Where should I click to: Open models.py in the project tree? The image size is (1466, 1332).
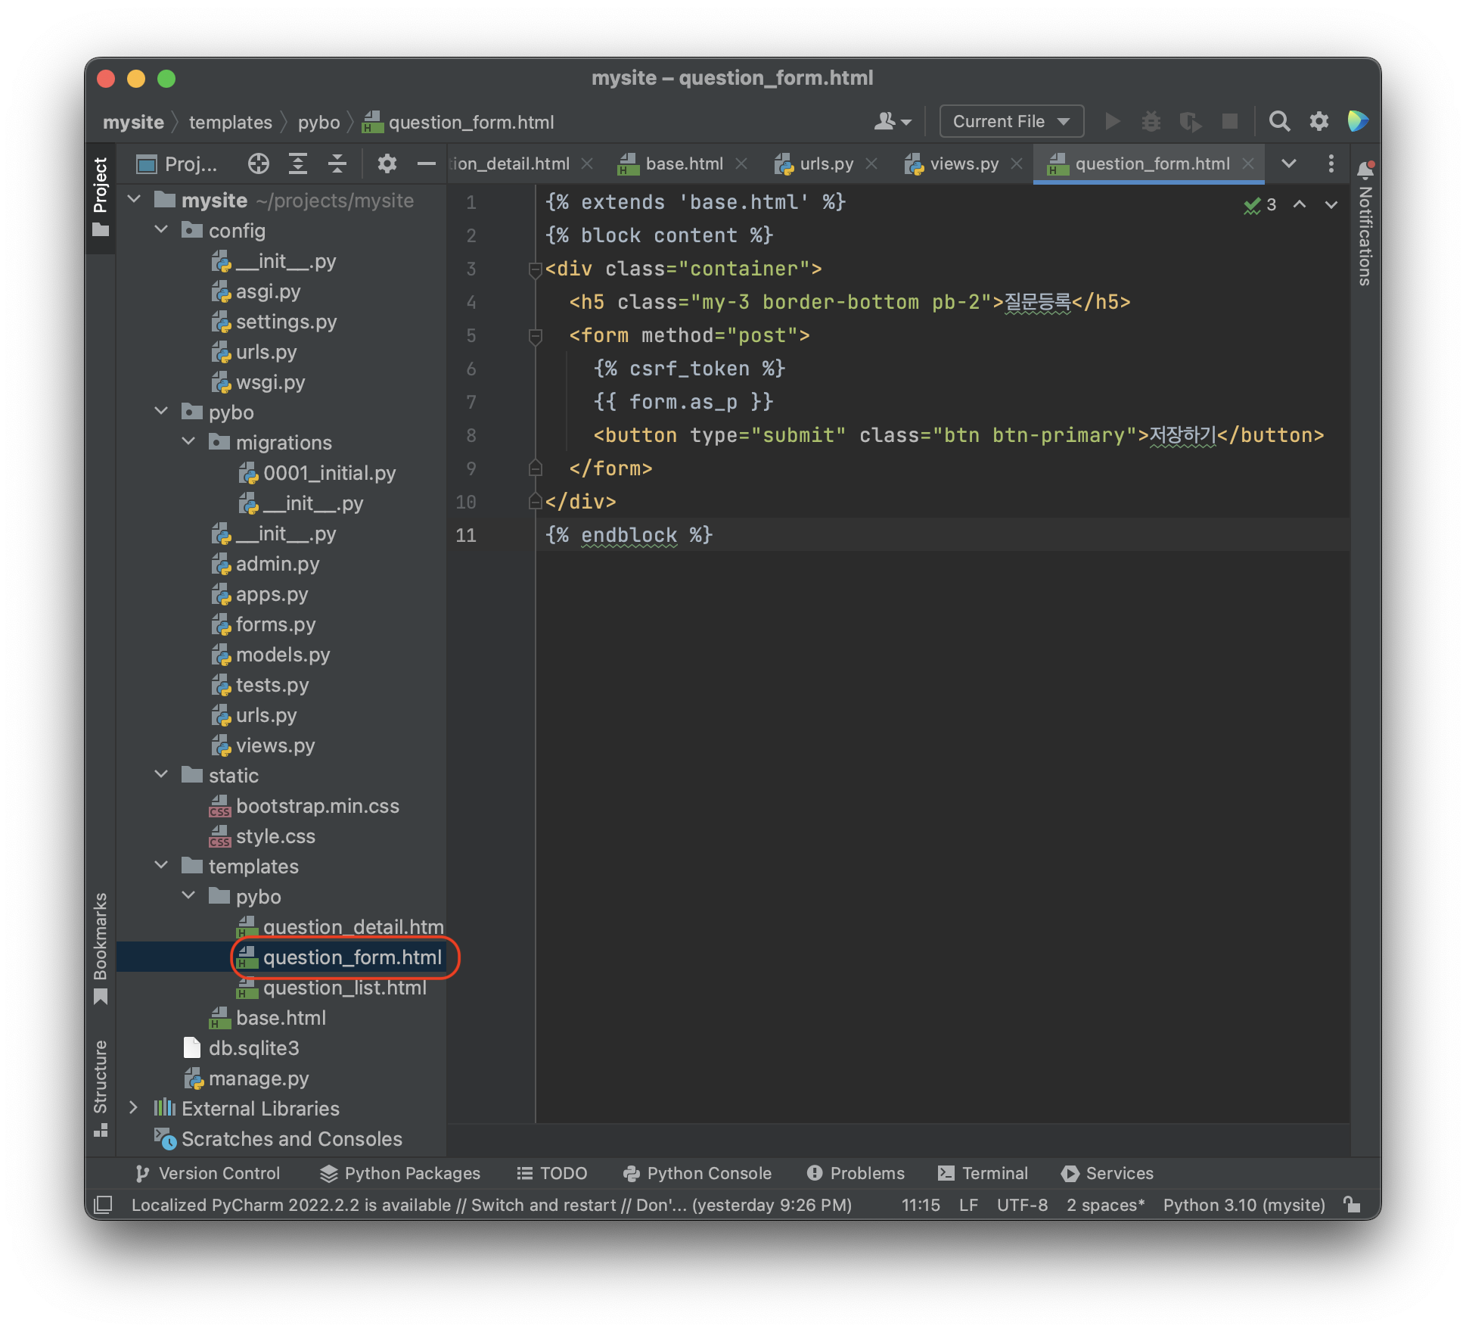click(282, 655)
